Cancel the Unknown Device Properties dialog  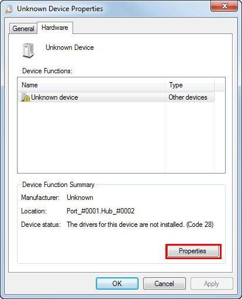(164, 283)
